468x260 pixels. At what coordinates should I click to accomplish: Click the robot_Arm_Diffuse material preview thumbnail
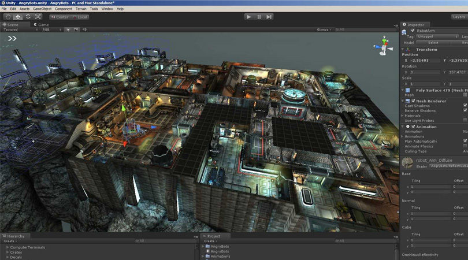(407, 163)
